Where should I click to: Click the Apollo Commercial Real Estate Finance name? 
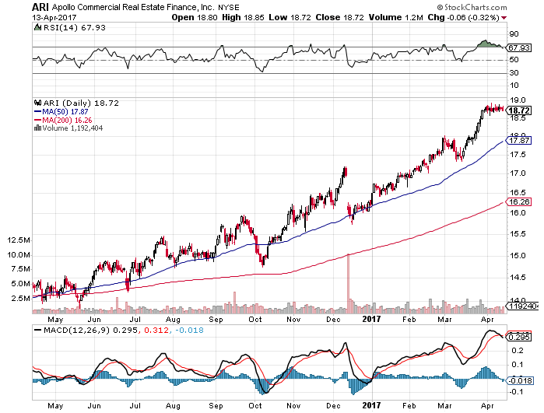click(x=133, y=7)
